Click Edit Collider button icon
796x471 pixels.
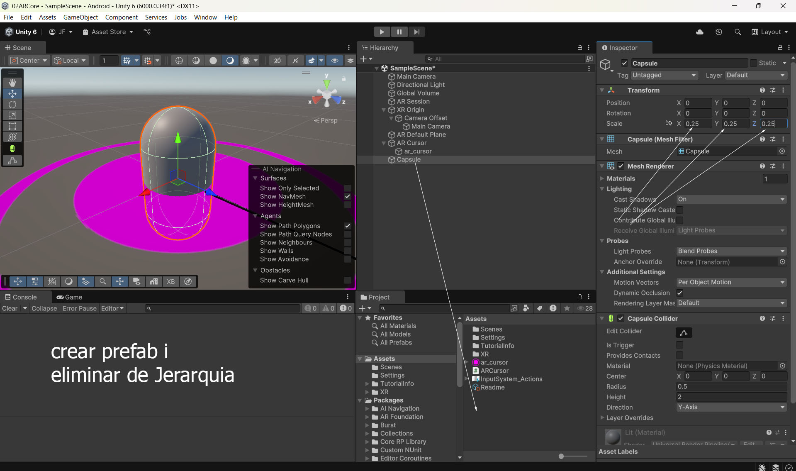pos(684,333)
